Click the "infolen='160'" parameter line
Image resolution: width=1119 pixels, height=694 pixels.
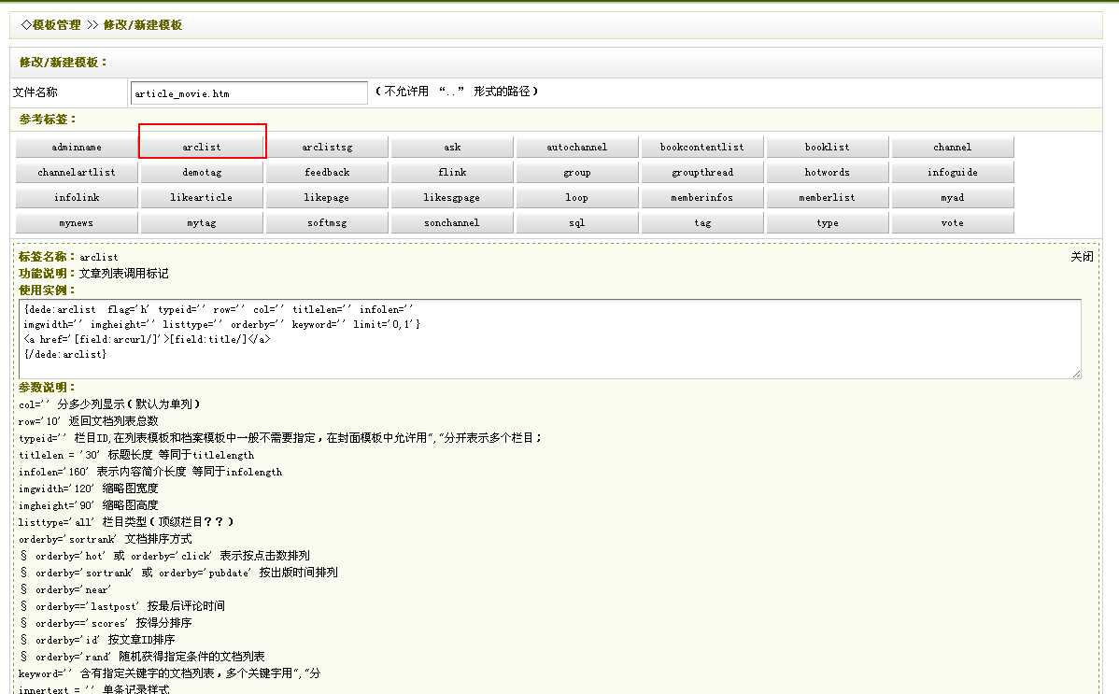click(x=150, y=472)
